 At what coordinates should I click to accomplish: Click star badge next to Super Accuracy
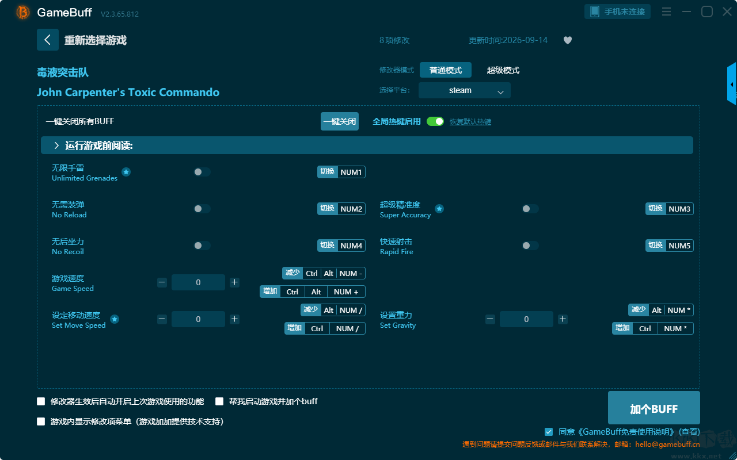pyautogui.click(x=439, y=209)
